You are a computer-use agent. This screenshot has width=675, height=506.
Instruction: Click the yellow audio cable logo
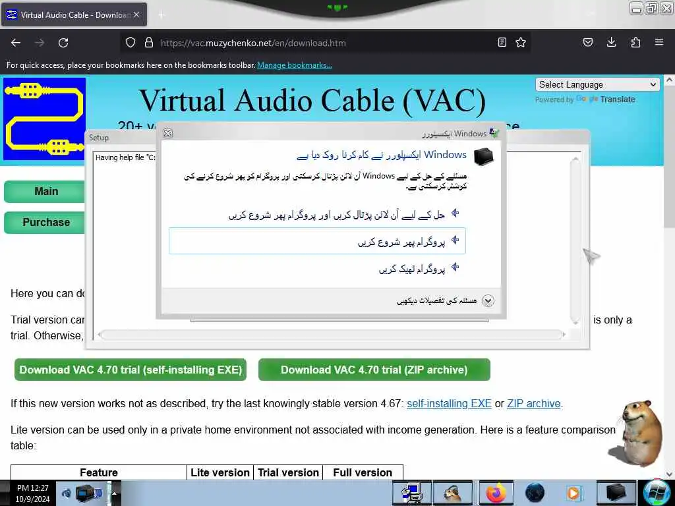(x=44, y=119)
